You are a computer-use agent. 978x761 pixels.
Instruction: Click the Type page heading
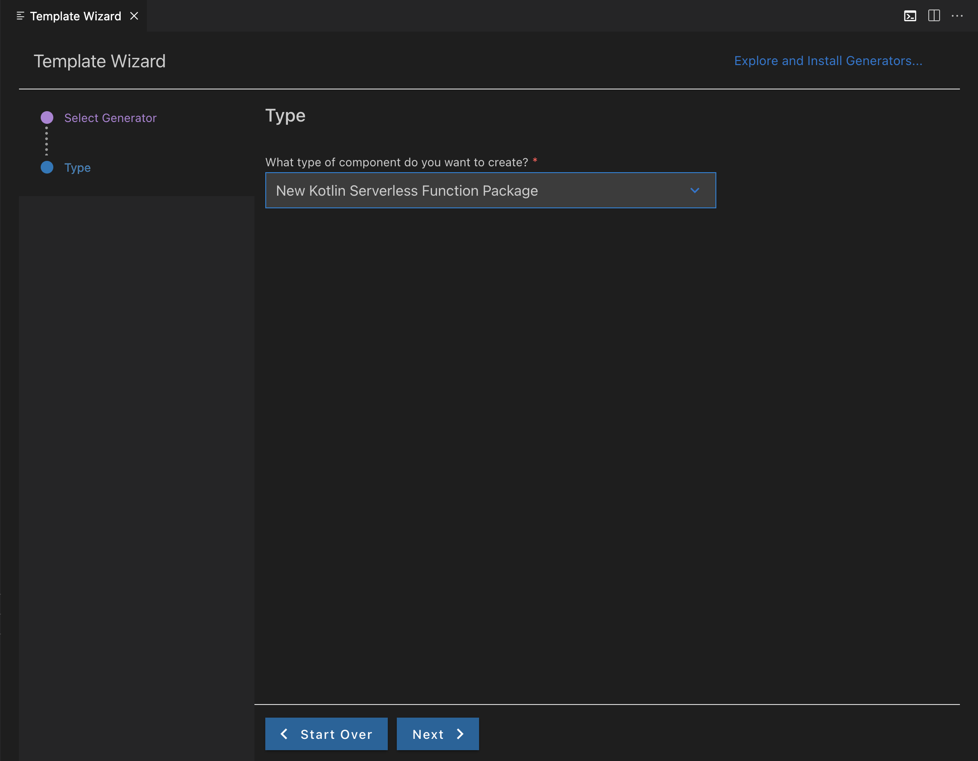285,116
